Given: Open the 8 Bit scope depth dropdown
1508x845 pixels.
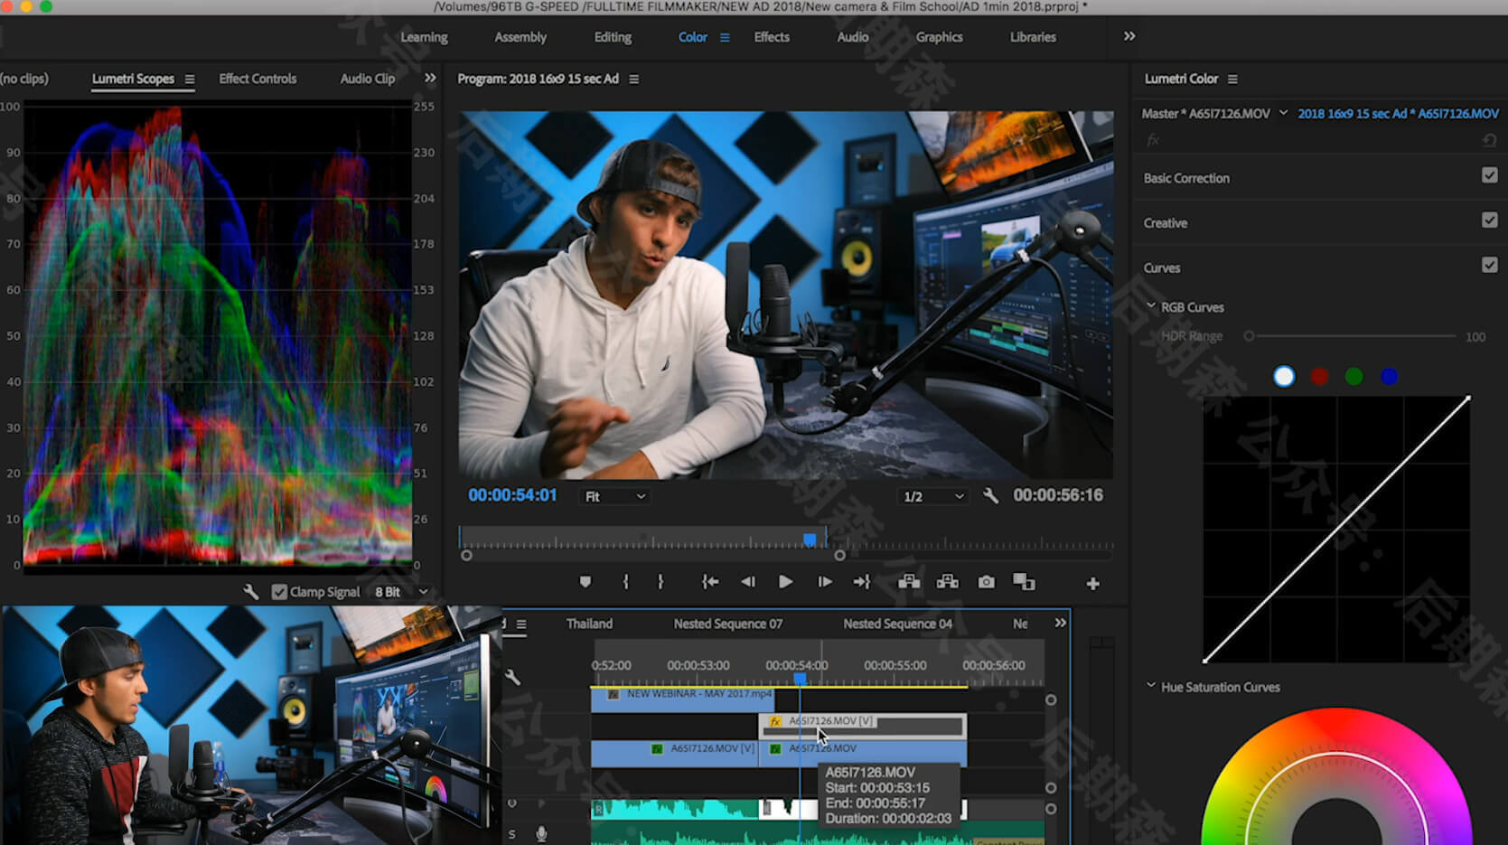Looking at the screenshot, I should [x=400, y=592].
